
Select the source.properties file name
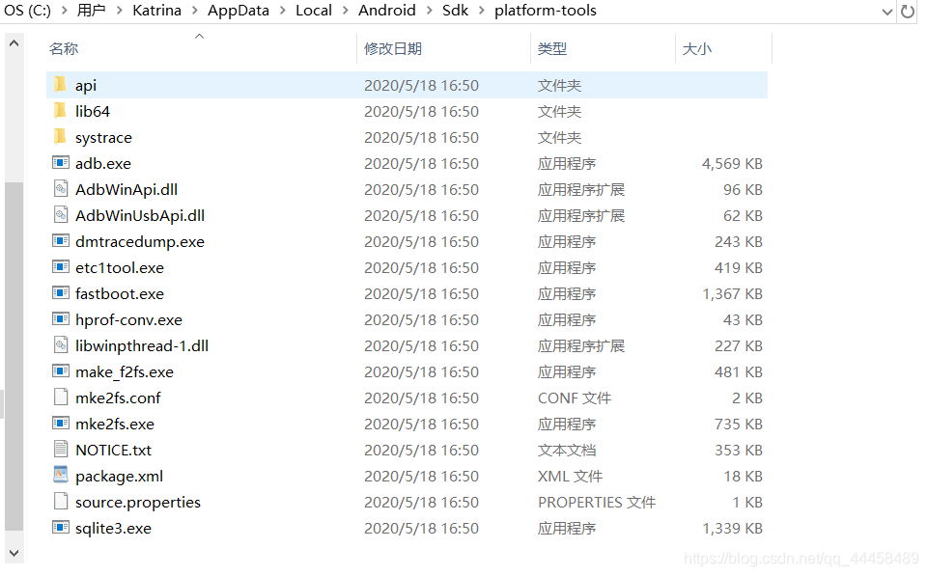[x=138, y=502]
